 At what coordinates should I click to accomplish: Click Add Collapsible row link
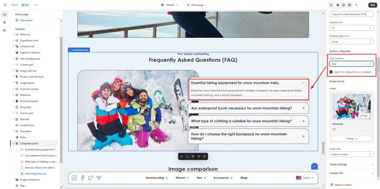point(35,174)
